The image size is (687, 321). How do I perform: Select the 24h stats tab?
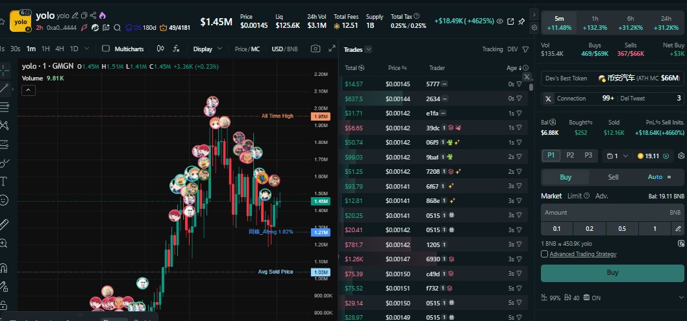pos(666,23)
